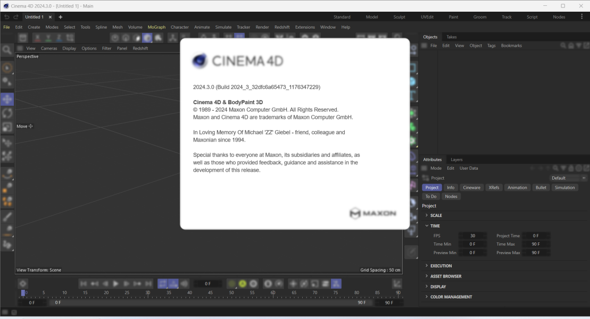Toggle the Z-axis lock icon
The image size is (590, 319).
coord(59,38)
